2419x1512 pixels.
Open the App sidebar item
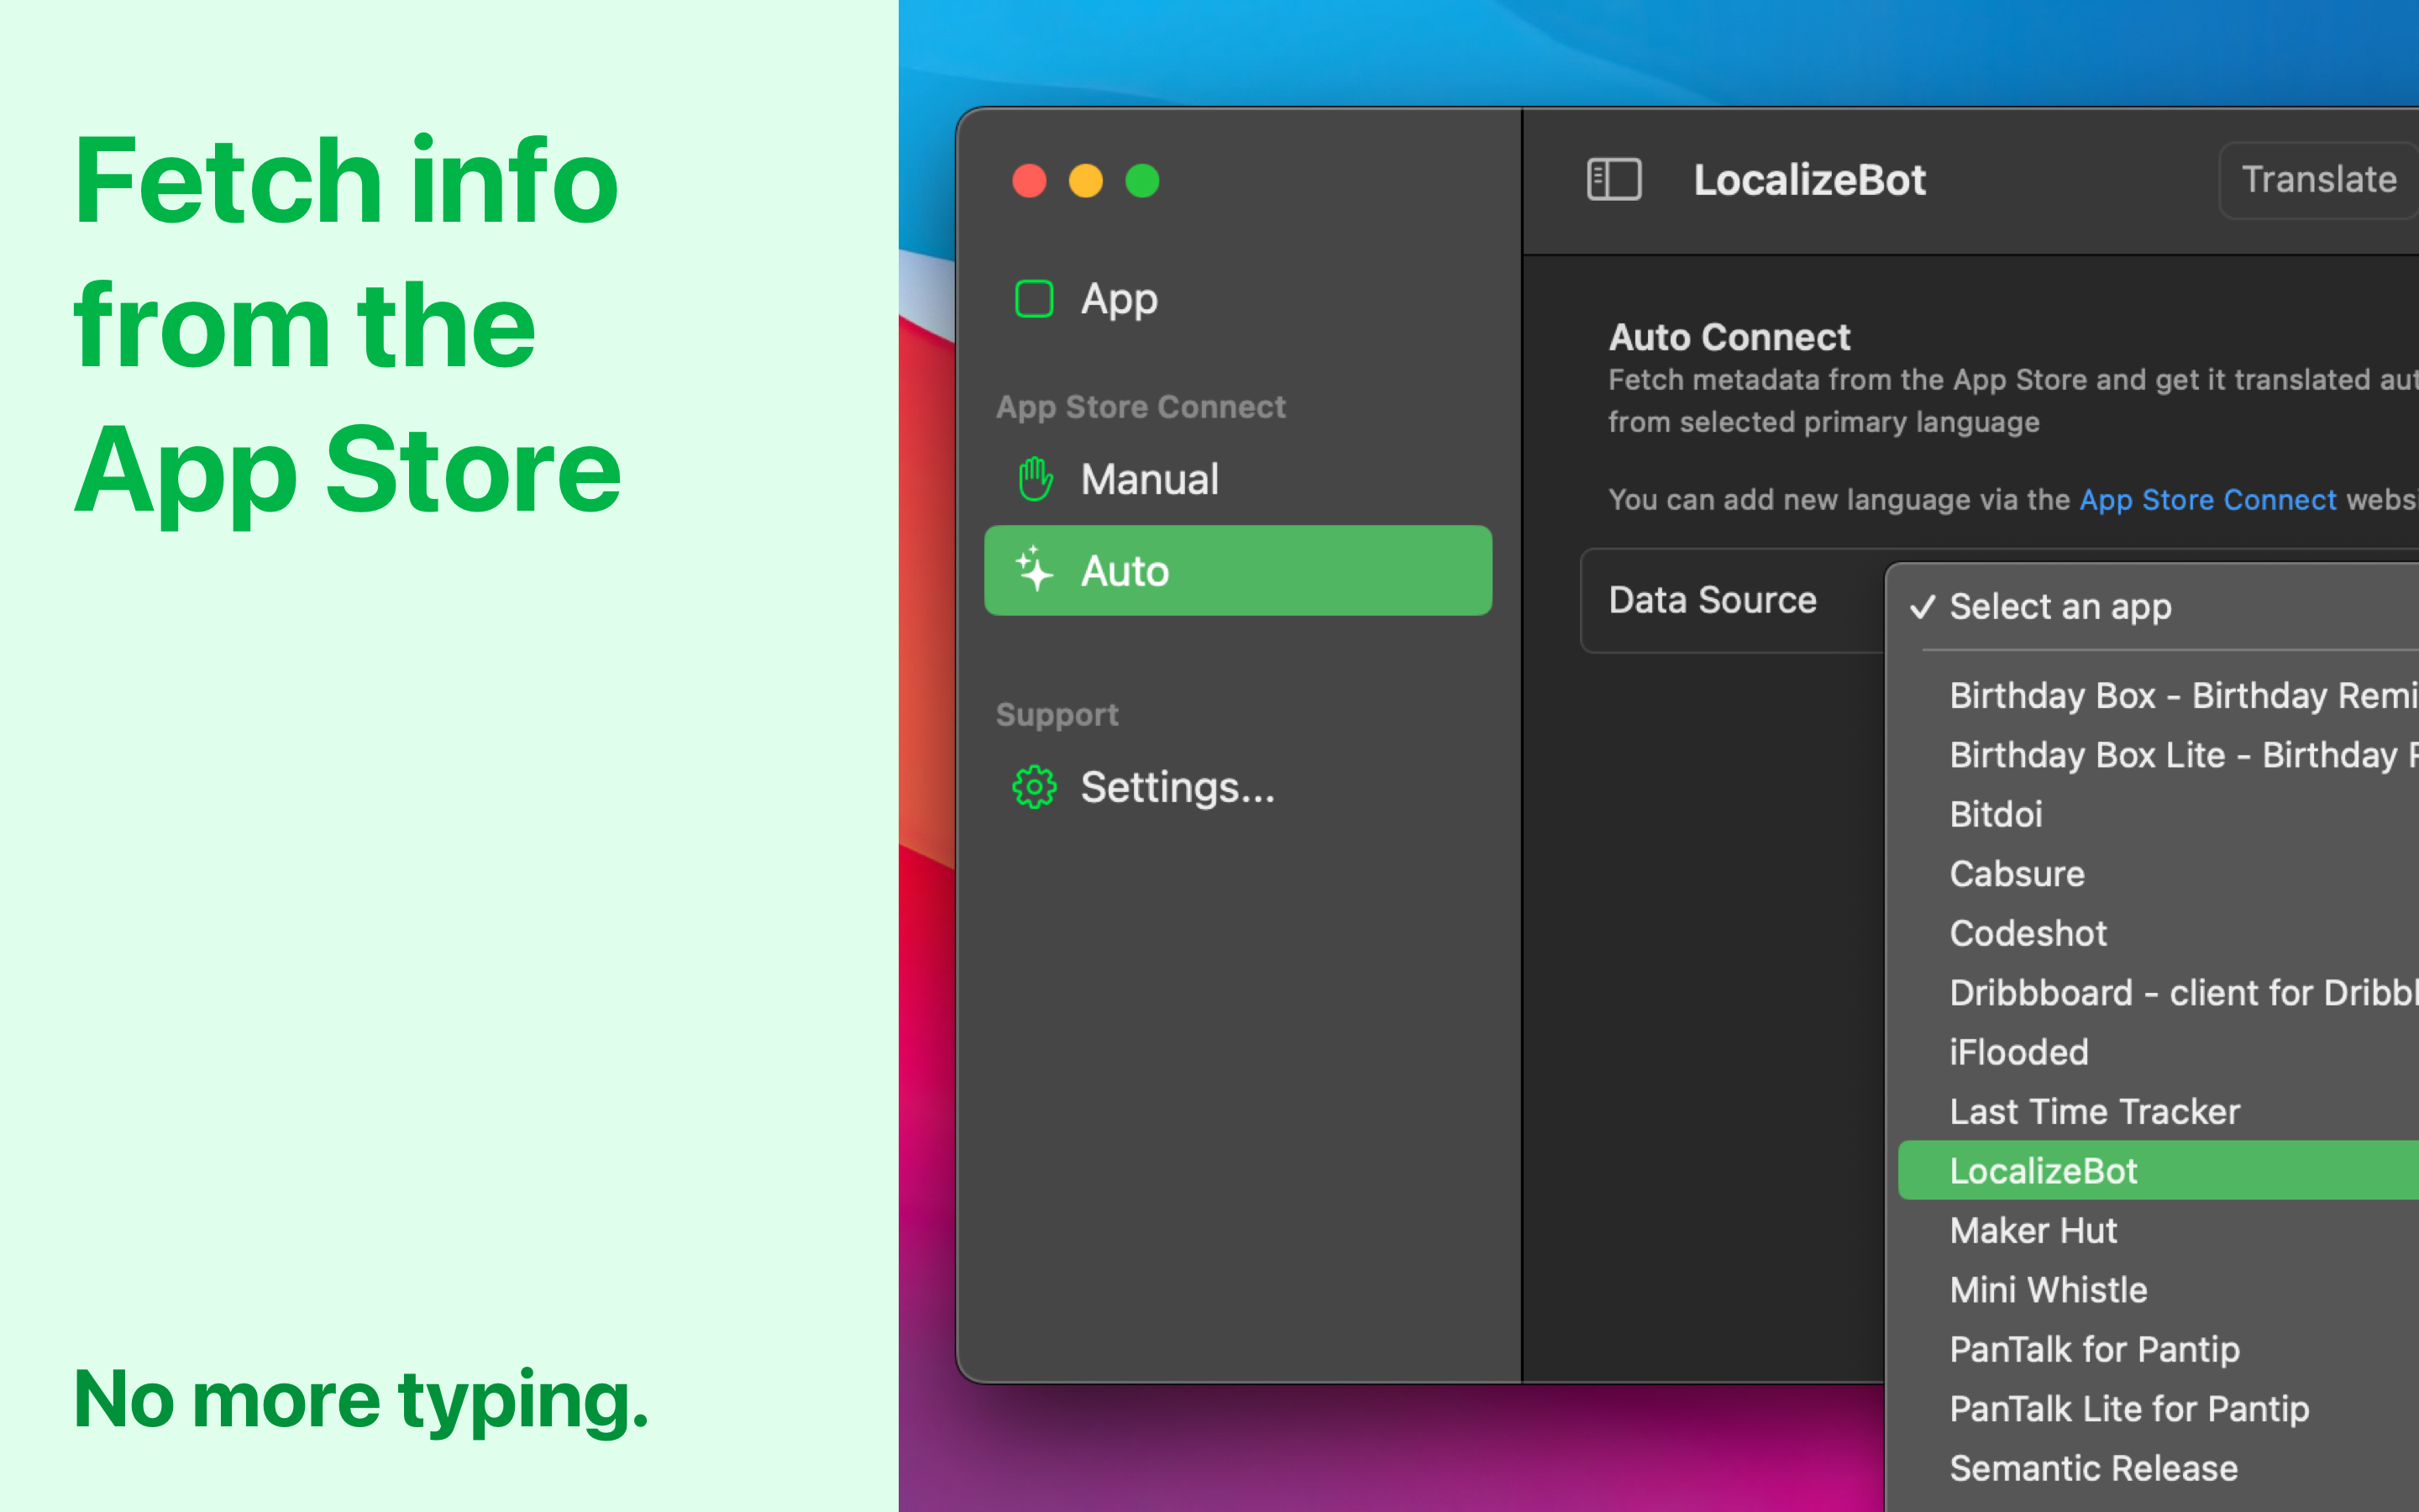(1237, 299)
